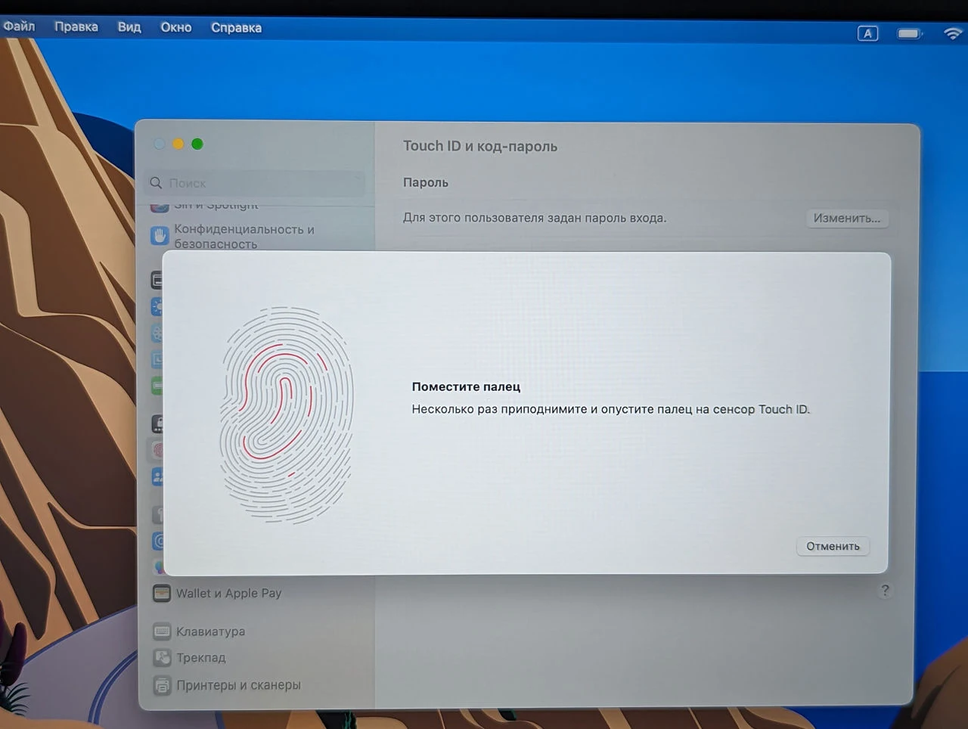This screenshot has height=729, width=968.
Task: Click the fingerprint illustration in the dialog
Action: pos(287,415)
